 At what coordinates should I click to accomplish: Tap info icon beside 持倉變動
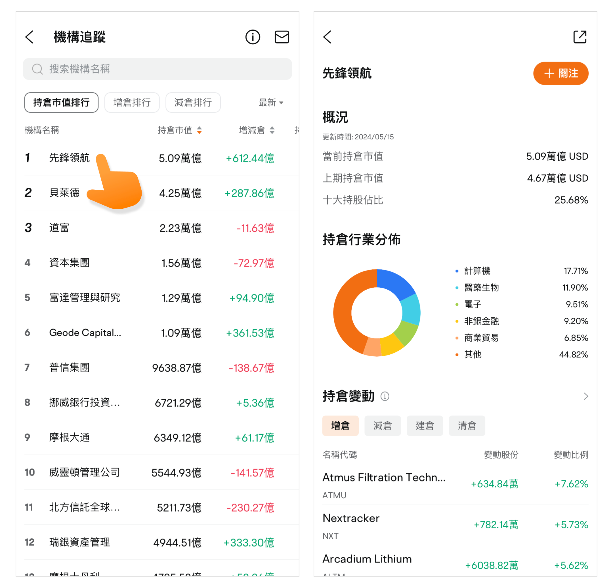click(x=385, y=396)
